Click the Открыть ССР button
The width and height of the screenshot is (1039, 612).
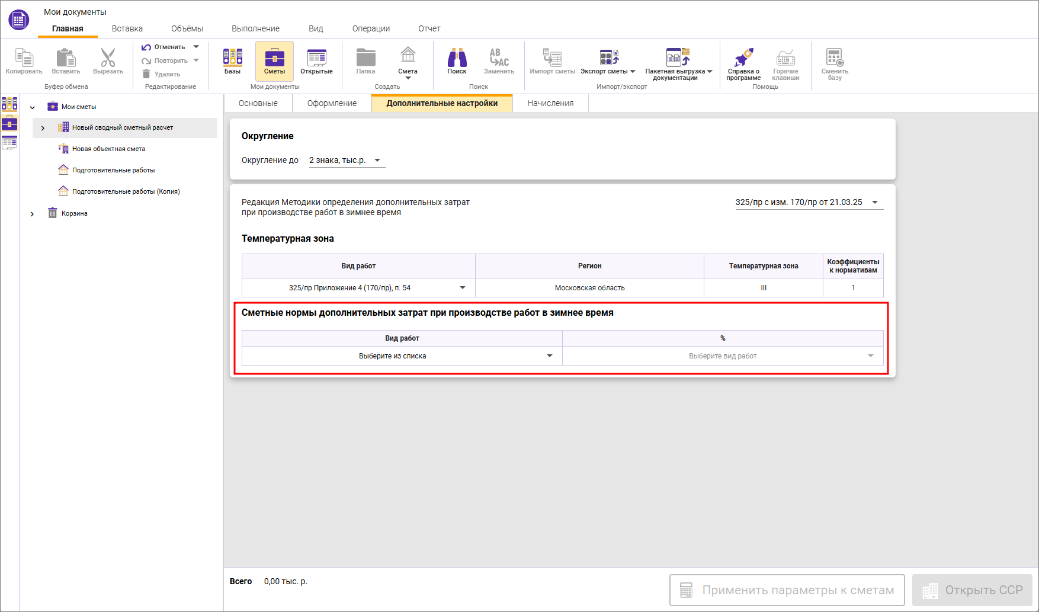coord(972,590)
